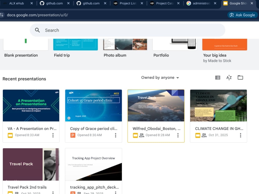Click the 'Travel Pack 2nd trails' title
This screenshot has height=194, width=259.
(x=27, y=187)
